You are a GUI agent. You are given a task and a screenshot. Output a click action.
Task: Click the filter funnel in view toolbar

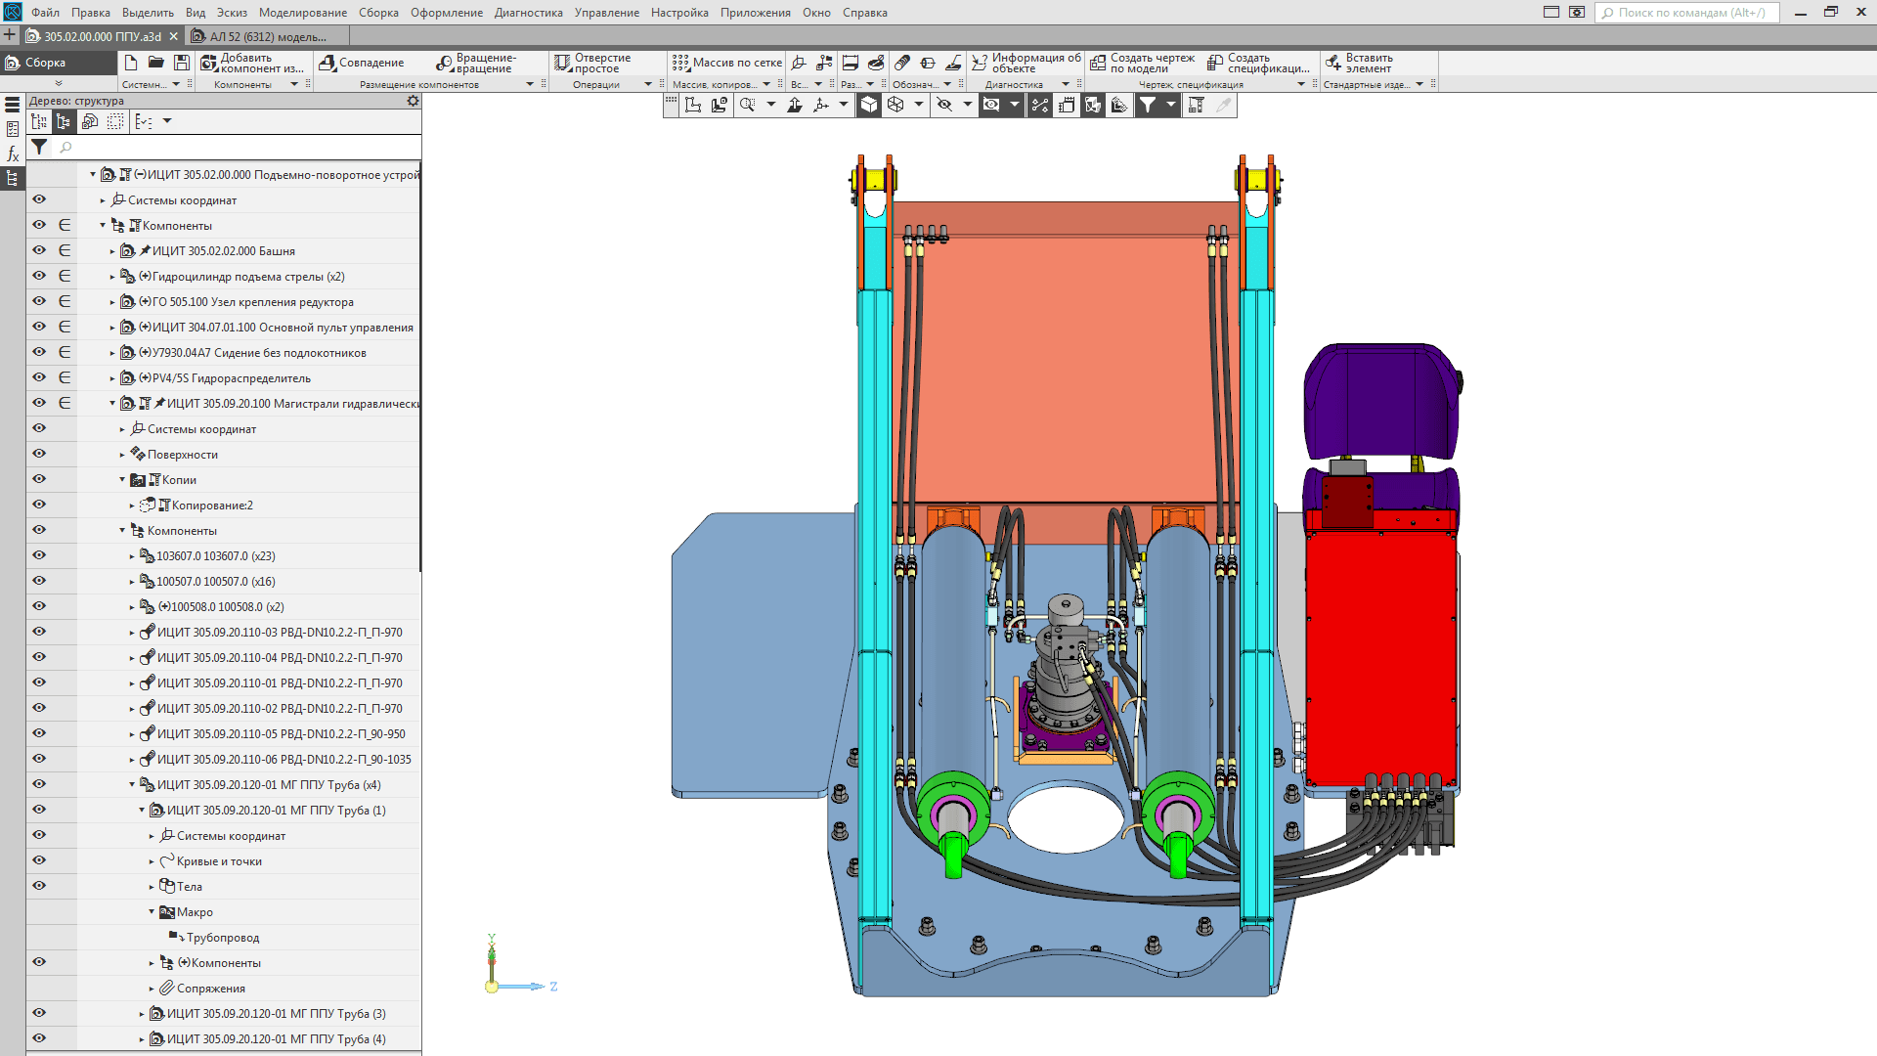click(1148, 105)
